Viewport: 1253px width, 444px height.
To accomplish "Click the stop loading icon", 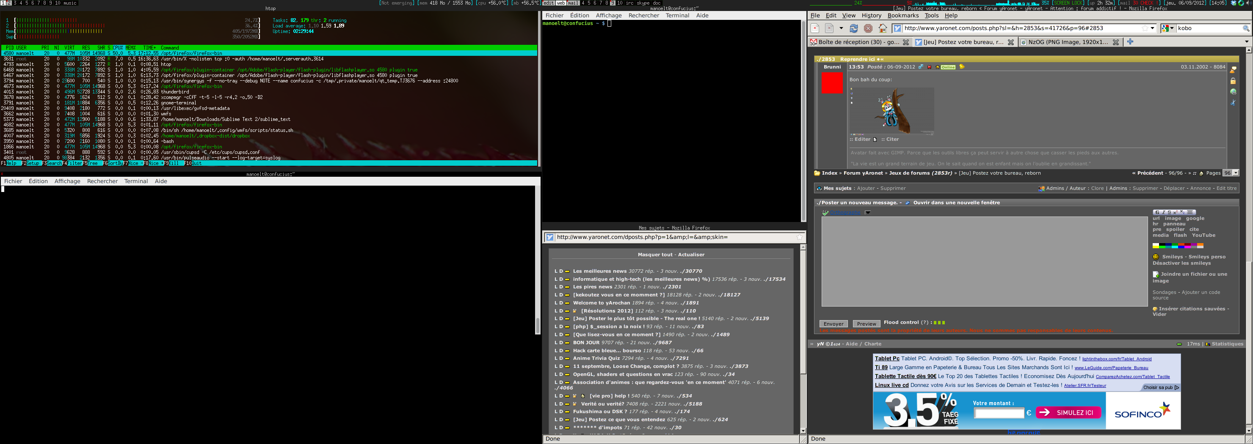I will click(x=868, y=29).
